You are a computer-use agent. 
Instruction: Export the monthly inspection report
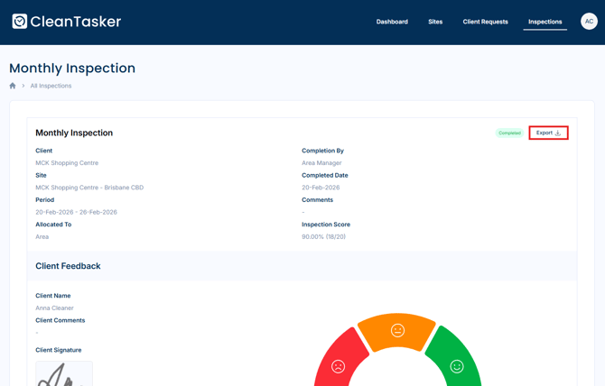548,133
